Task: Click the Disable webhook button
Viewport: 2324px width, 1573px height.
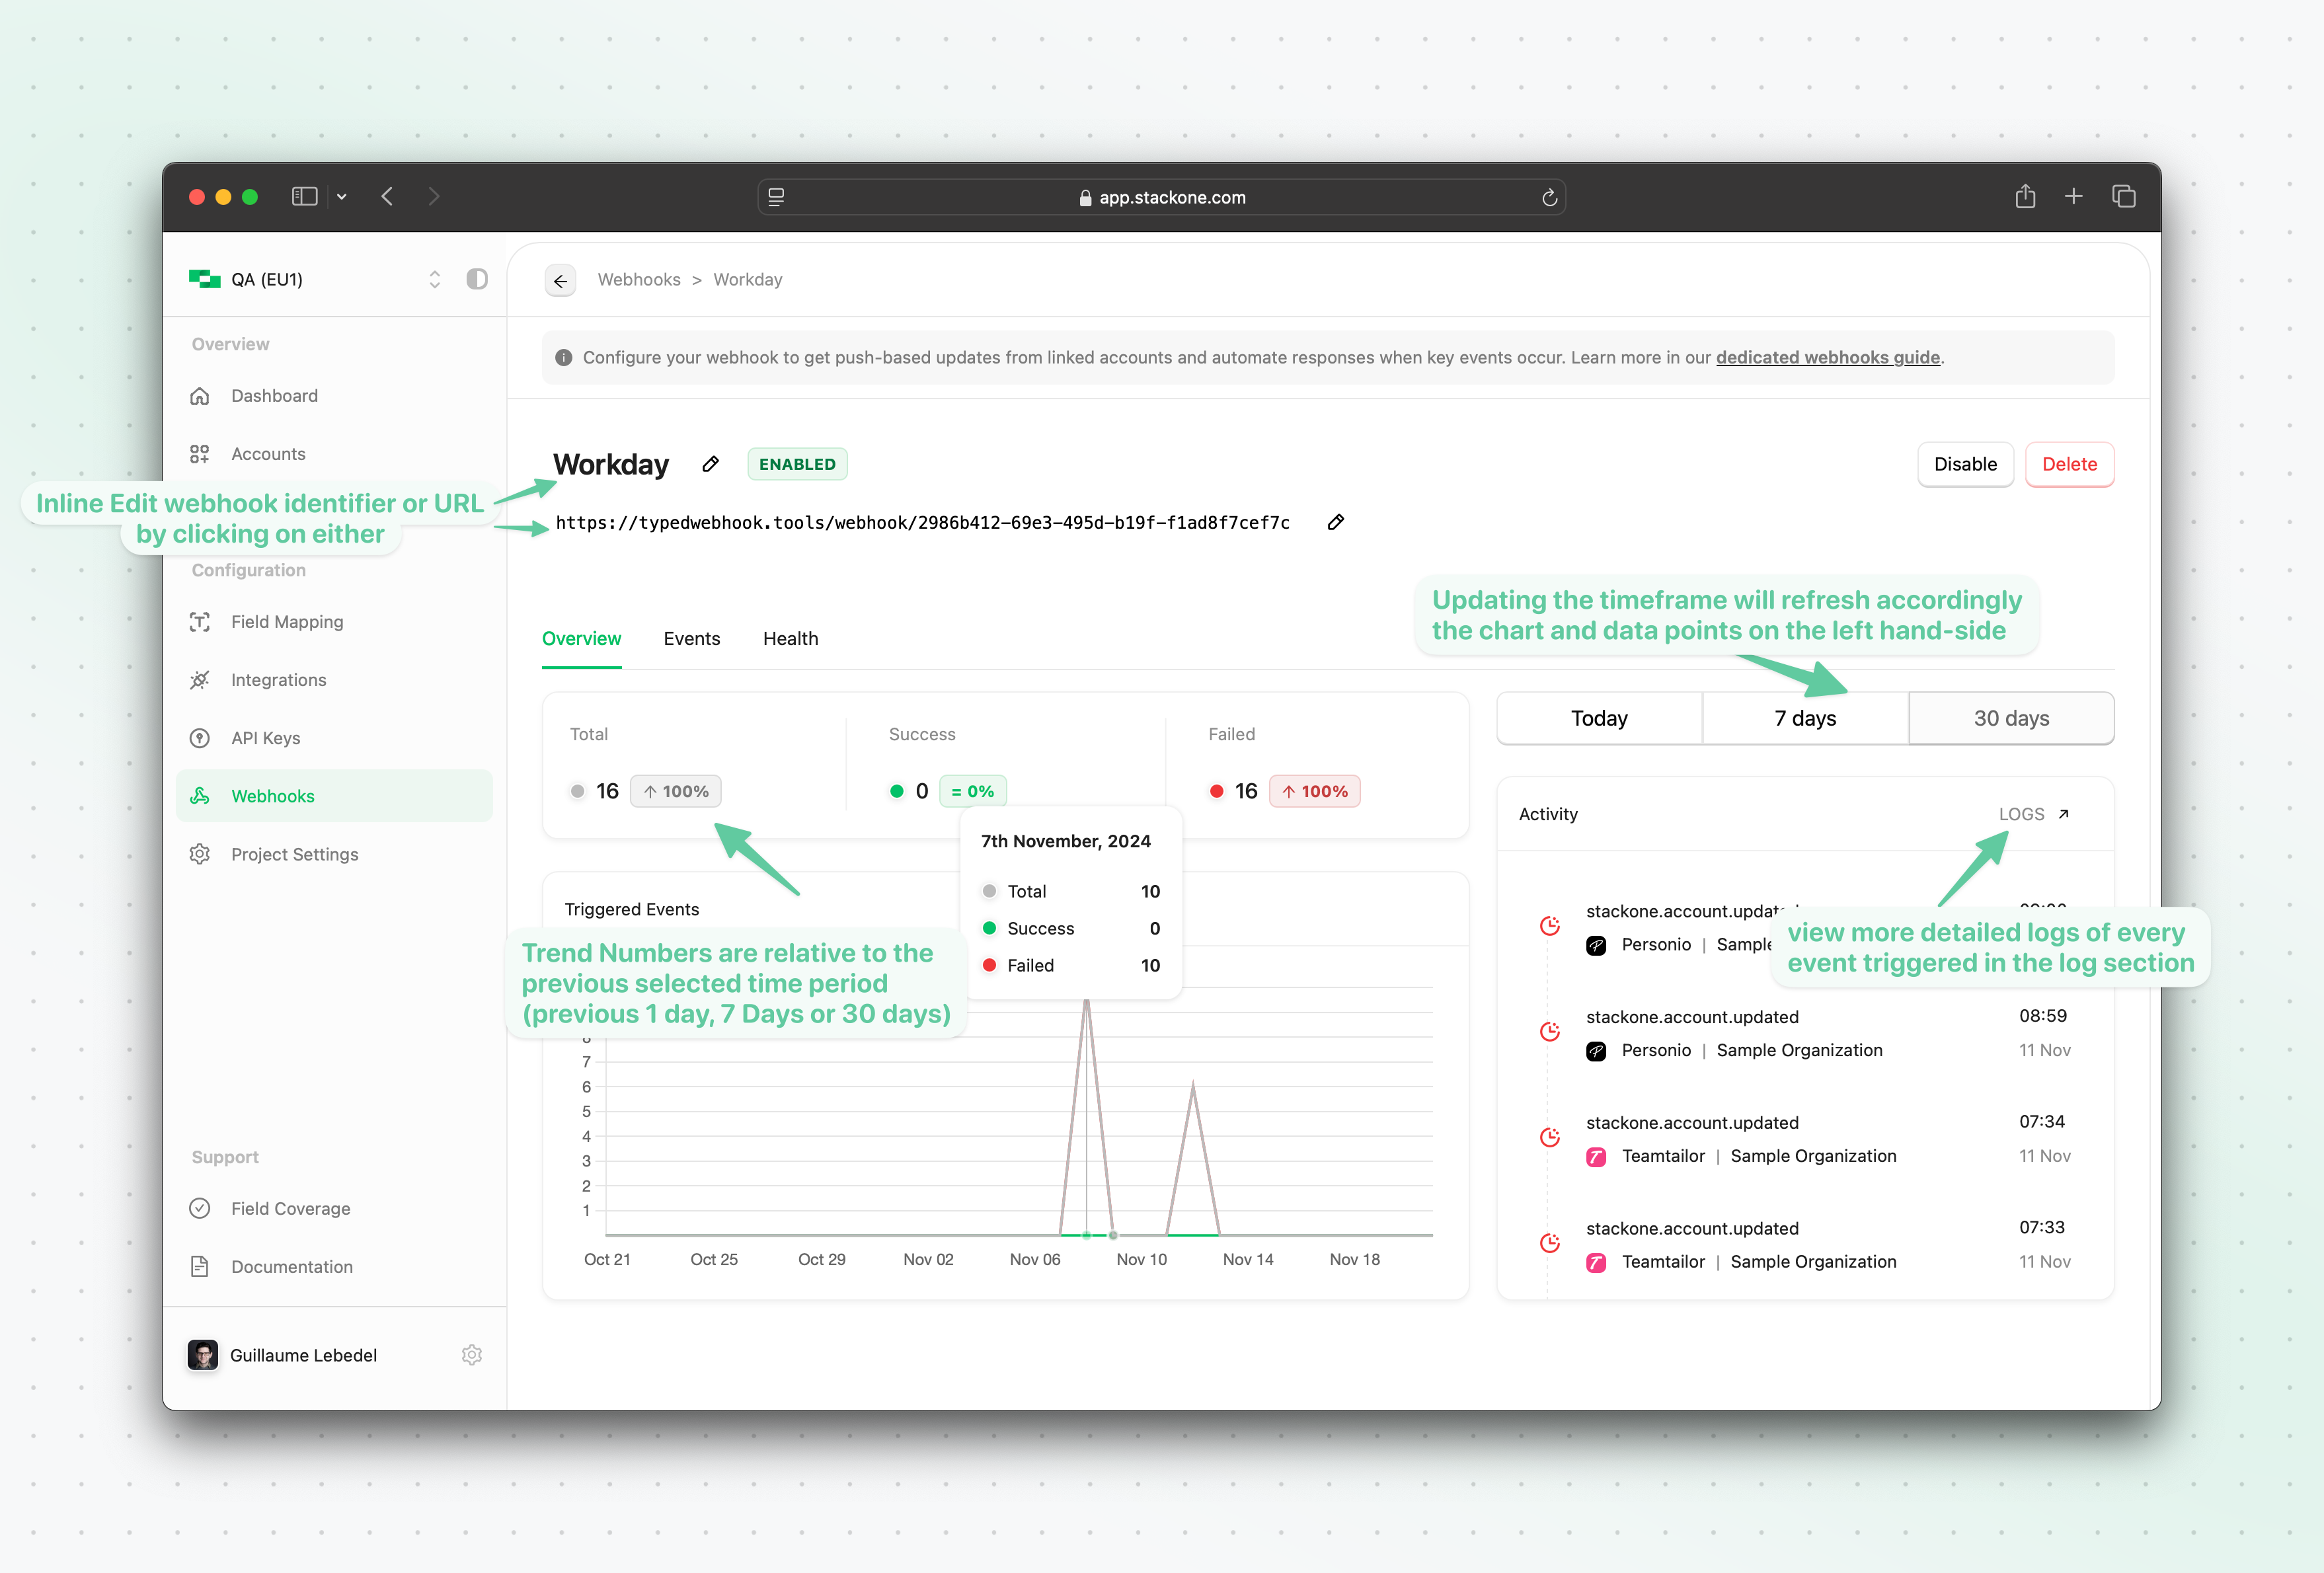Action: click(x=1965, y=464)
